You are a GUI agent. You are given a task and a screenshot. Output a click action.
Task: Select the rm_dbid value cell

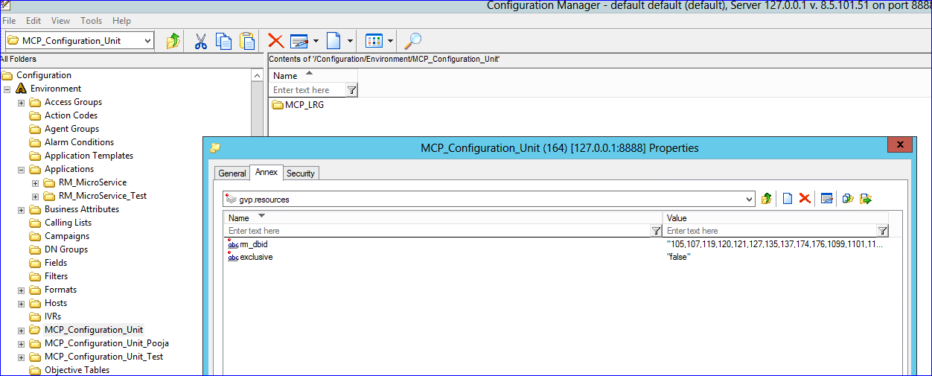pyautogui.click(x=775, y=243)
